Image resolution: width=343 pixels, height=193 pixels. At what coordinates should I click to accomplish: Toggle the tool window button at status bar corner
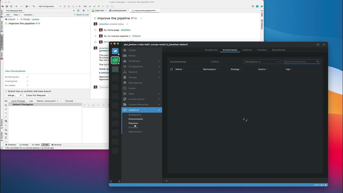(x=2, y=148)
